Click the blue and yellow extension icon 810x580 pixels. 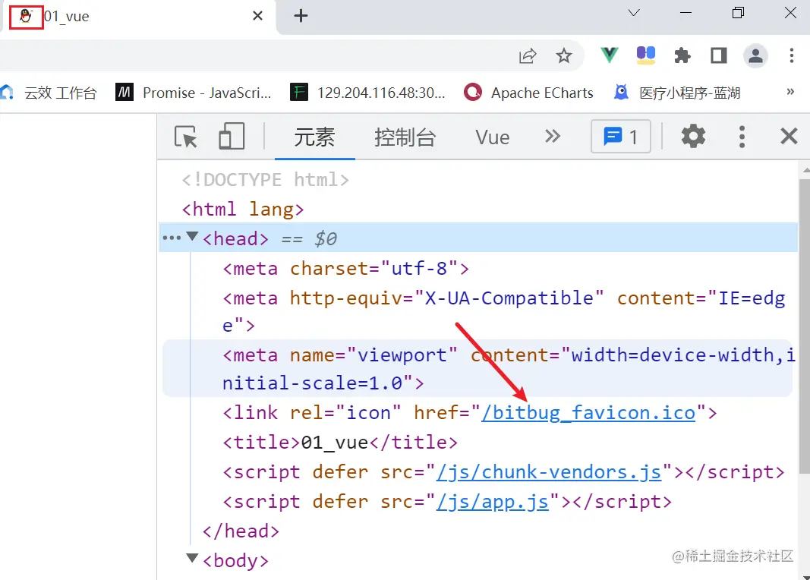[646, 55]
